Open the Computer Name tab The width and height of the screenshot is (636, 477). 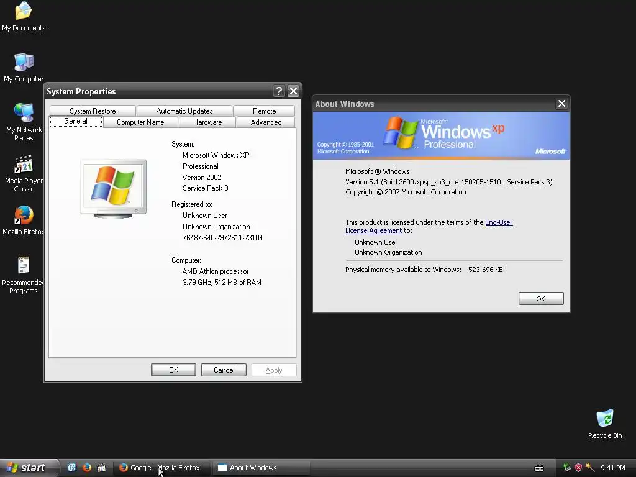tap(140, 122)
